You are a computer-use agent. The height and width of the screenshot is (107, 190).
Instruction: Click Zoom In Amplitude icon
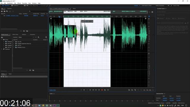[129, 90]
